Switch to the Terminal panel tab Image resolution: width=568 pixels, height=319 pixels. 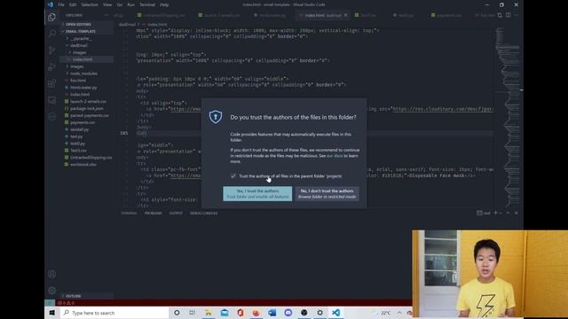pyautogui.click(x=129, y=213)
